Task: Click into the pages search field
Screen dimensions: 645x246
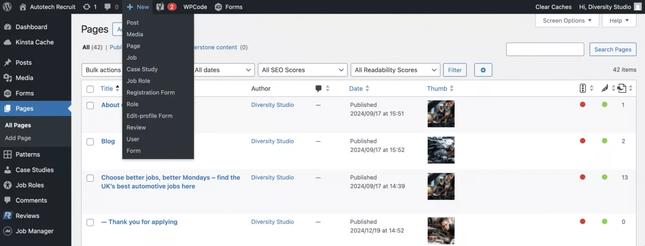Action: [x=545, y=49]
